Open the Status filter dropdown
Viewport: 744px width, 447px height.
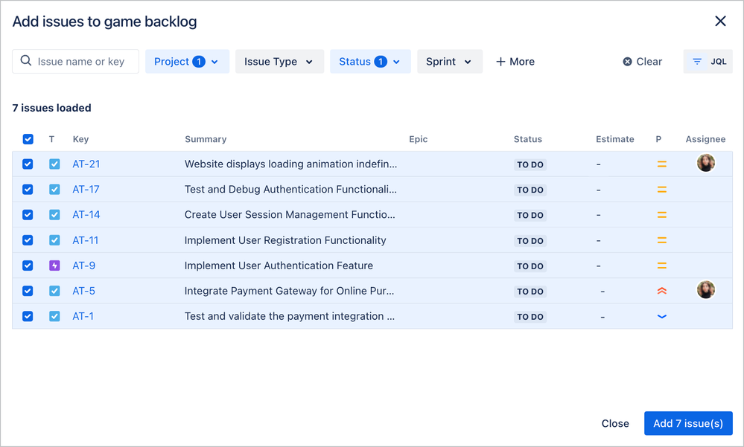[370, 62]
